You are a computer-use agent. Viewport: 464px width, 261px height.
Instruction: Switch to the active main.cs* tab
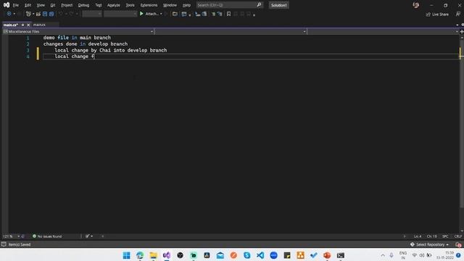[x=11, y=25]
